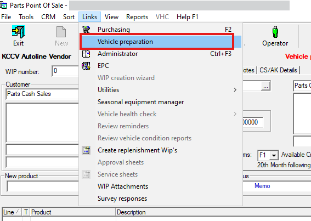Open the Reports menu
The height and width of the screenshot is (221, 311).
coord(137,17)
